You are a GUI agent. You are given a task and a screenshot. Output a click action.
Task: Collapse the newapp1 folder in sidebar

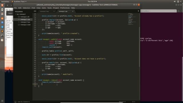pos(16,14)
